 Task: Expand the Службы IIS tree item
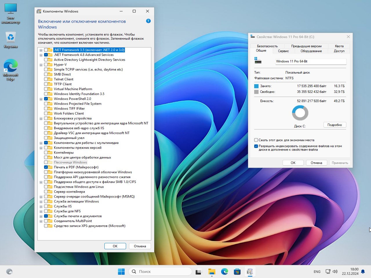(x=41, y=206)
